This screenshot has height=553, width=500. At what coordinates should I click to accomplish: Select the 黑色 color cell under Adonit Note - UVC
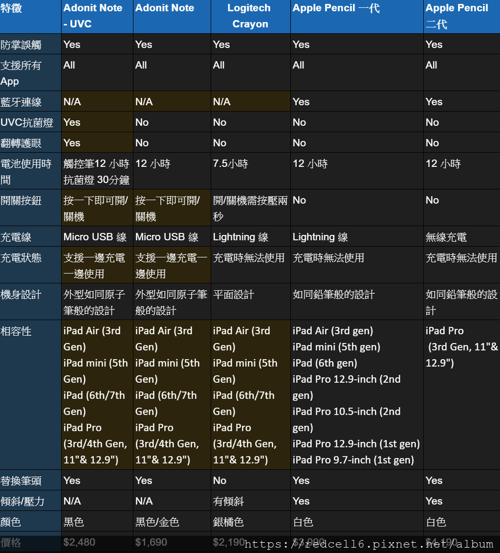coord(97,521)
